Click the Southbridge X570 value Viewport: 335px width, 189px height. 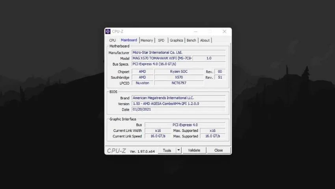click(179, 77)
